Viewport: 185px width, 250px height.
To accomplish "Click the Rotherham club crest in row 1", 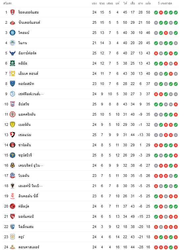I will click(13, 12).
